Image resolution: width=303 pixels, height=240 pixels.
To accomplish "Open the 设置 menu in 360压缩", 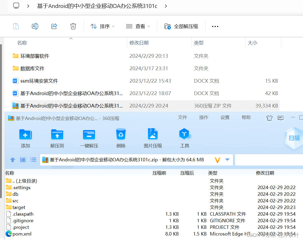I will [x=225, y=117].
